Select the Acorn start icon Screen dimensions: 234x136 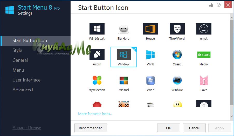(97, 55)
